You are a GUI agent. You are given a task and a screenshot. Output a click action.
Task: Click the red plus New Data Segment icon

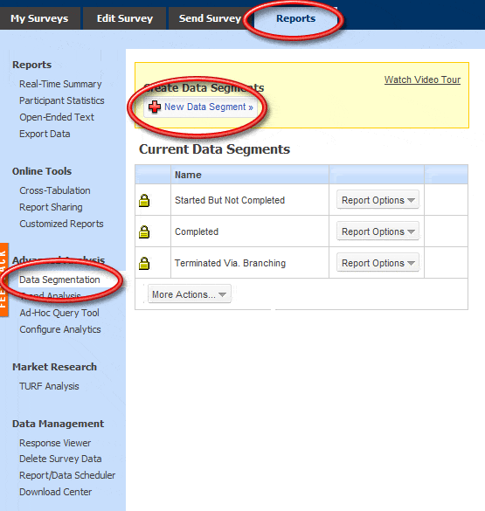[155, 107]
